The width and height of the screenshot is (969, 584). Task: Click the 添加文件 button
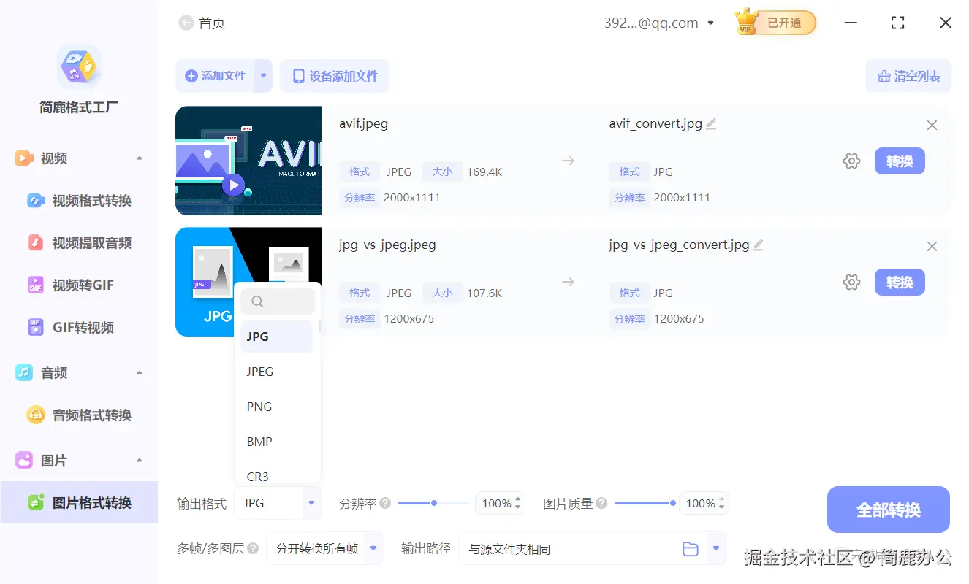coord(215,76)
